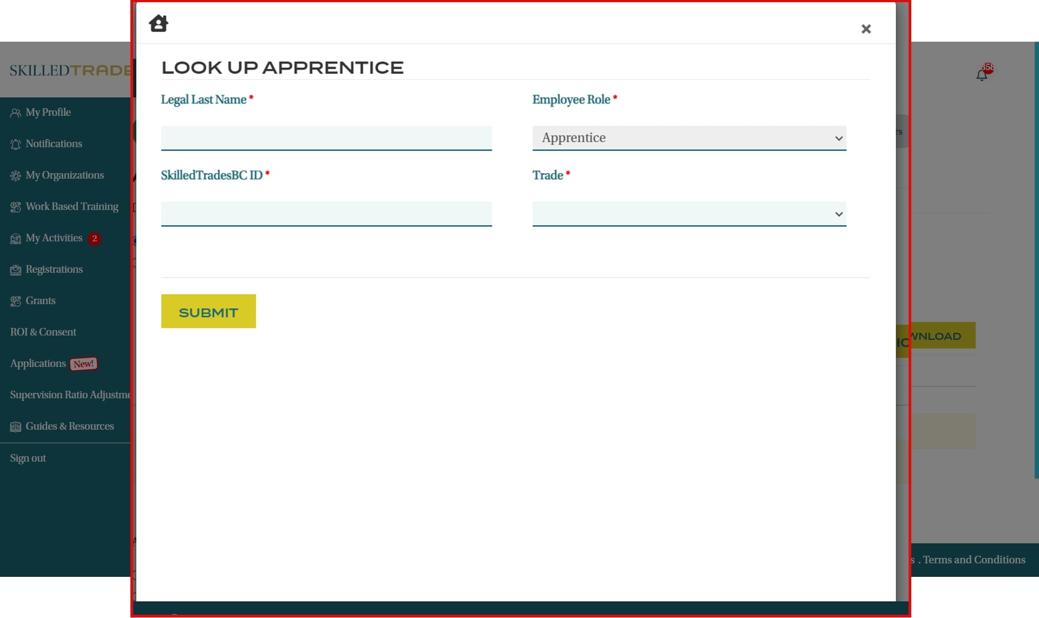This screenshot has width=1039, height=618.
Task: Click My Activities sidebar icon
Action: point(16,239)
